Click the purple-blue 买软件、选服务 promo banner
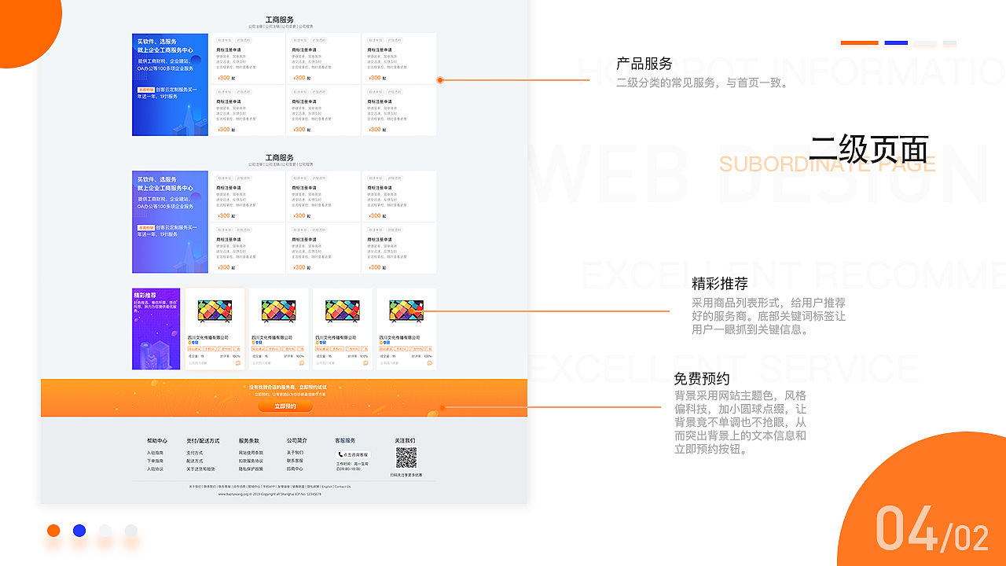Image resolution: width=1006 pixels, height=566 pixels. click(170, 222)
